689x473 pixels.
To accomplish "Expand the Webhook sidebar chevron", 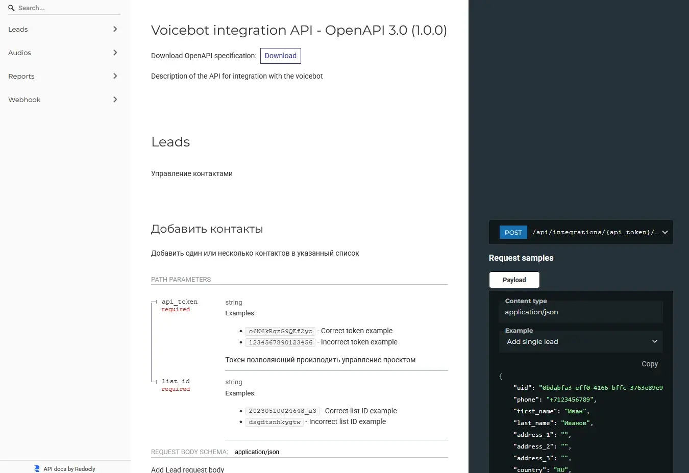I will point(115,99).
